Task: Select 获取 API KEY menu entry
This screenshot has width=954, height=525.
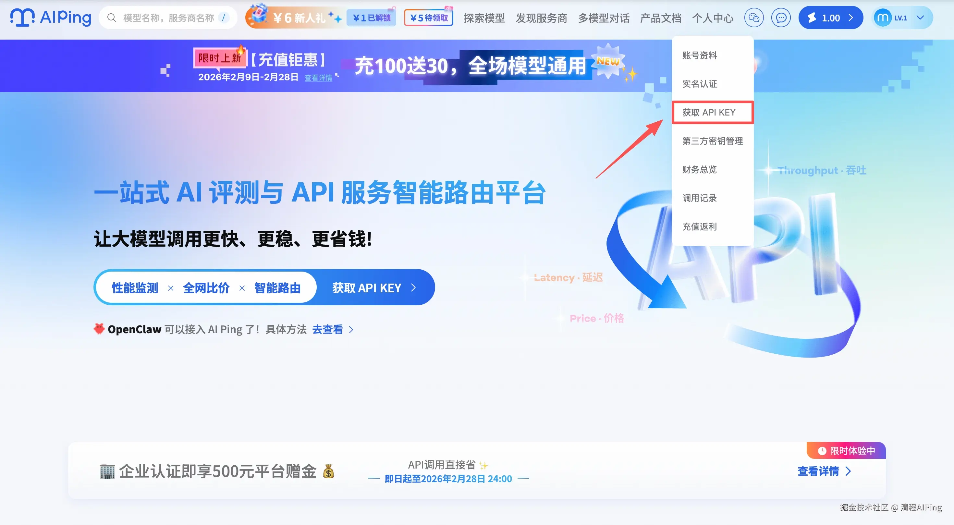Action: pyautogui.click(x=709, y=112)
